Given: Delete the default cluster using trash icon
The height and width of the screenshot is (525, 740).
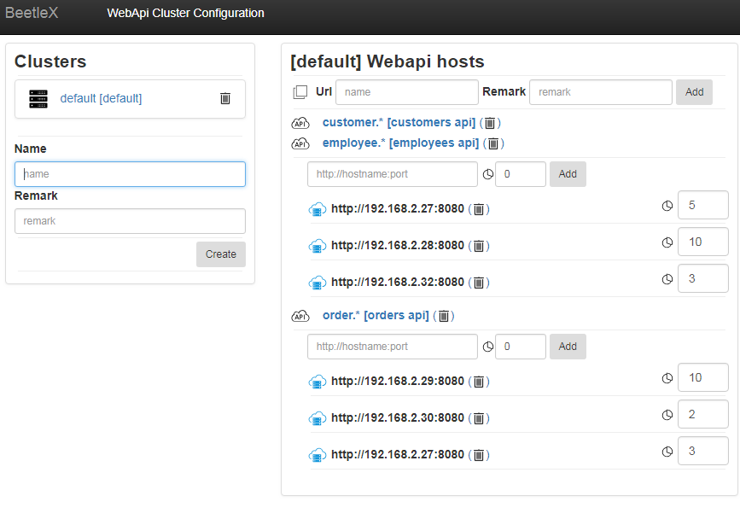Looking at the screenshot, I should coord(225,98).
